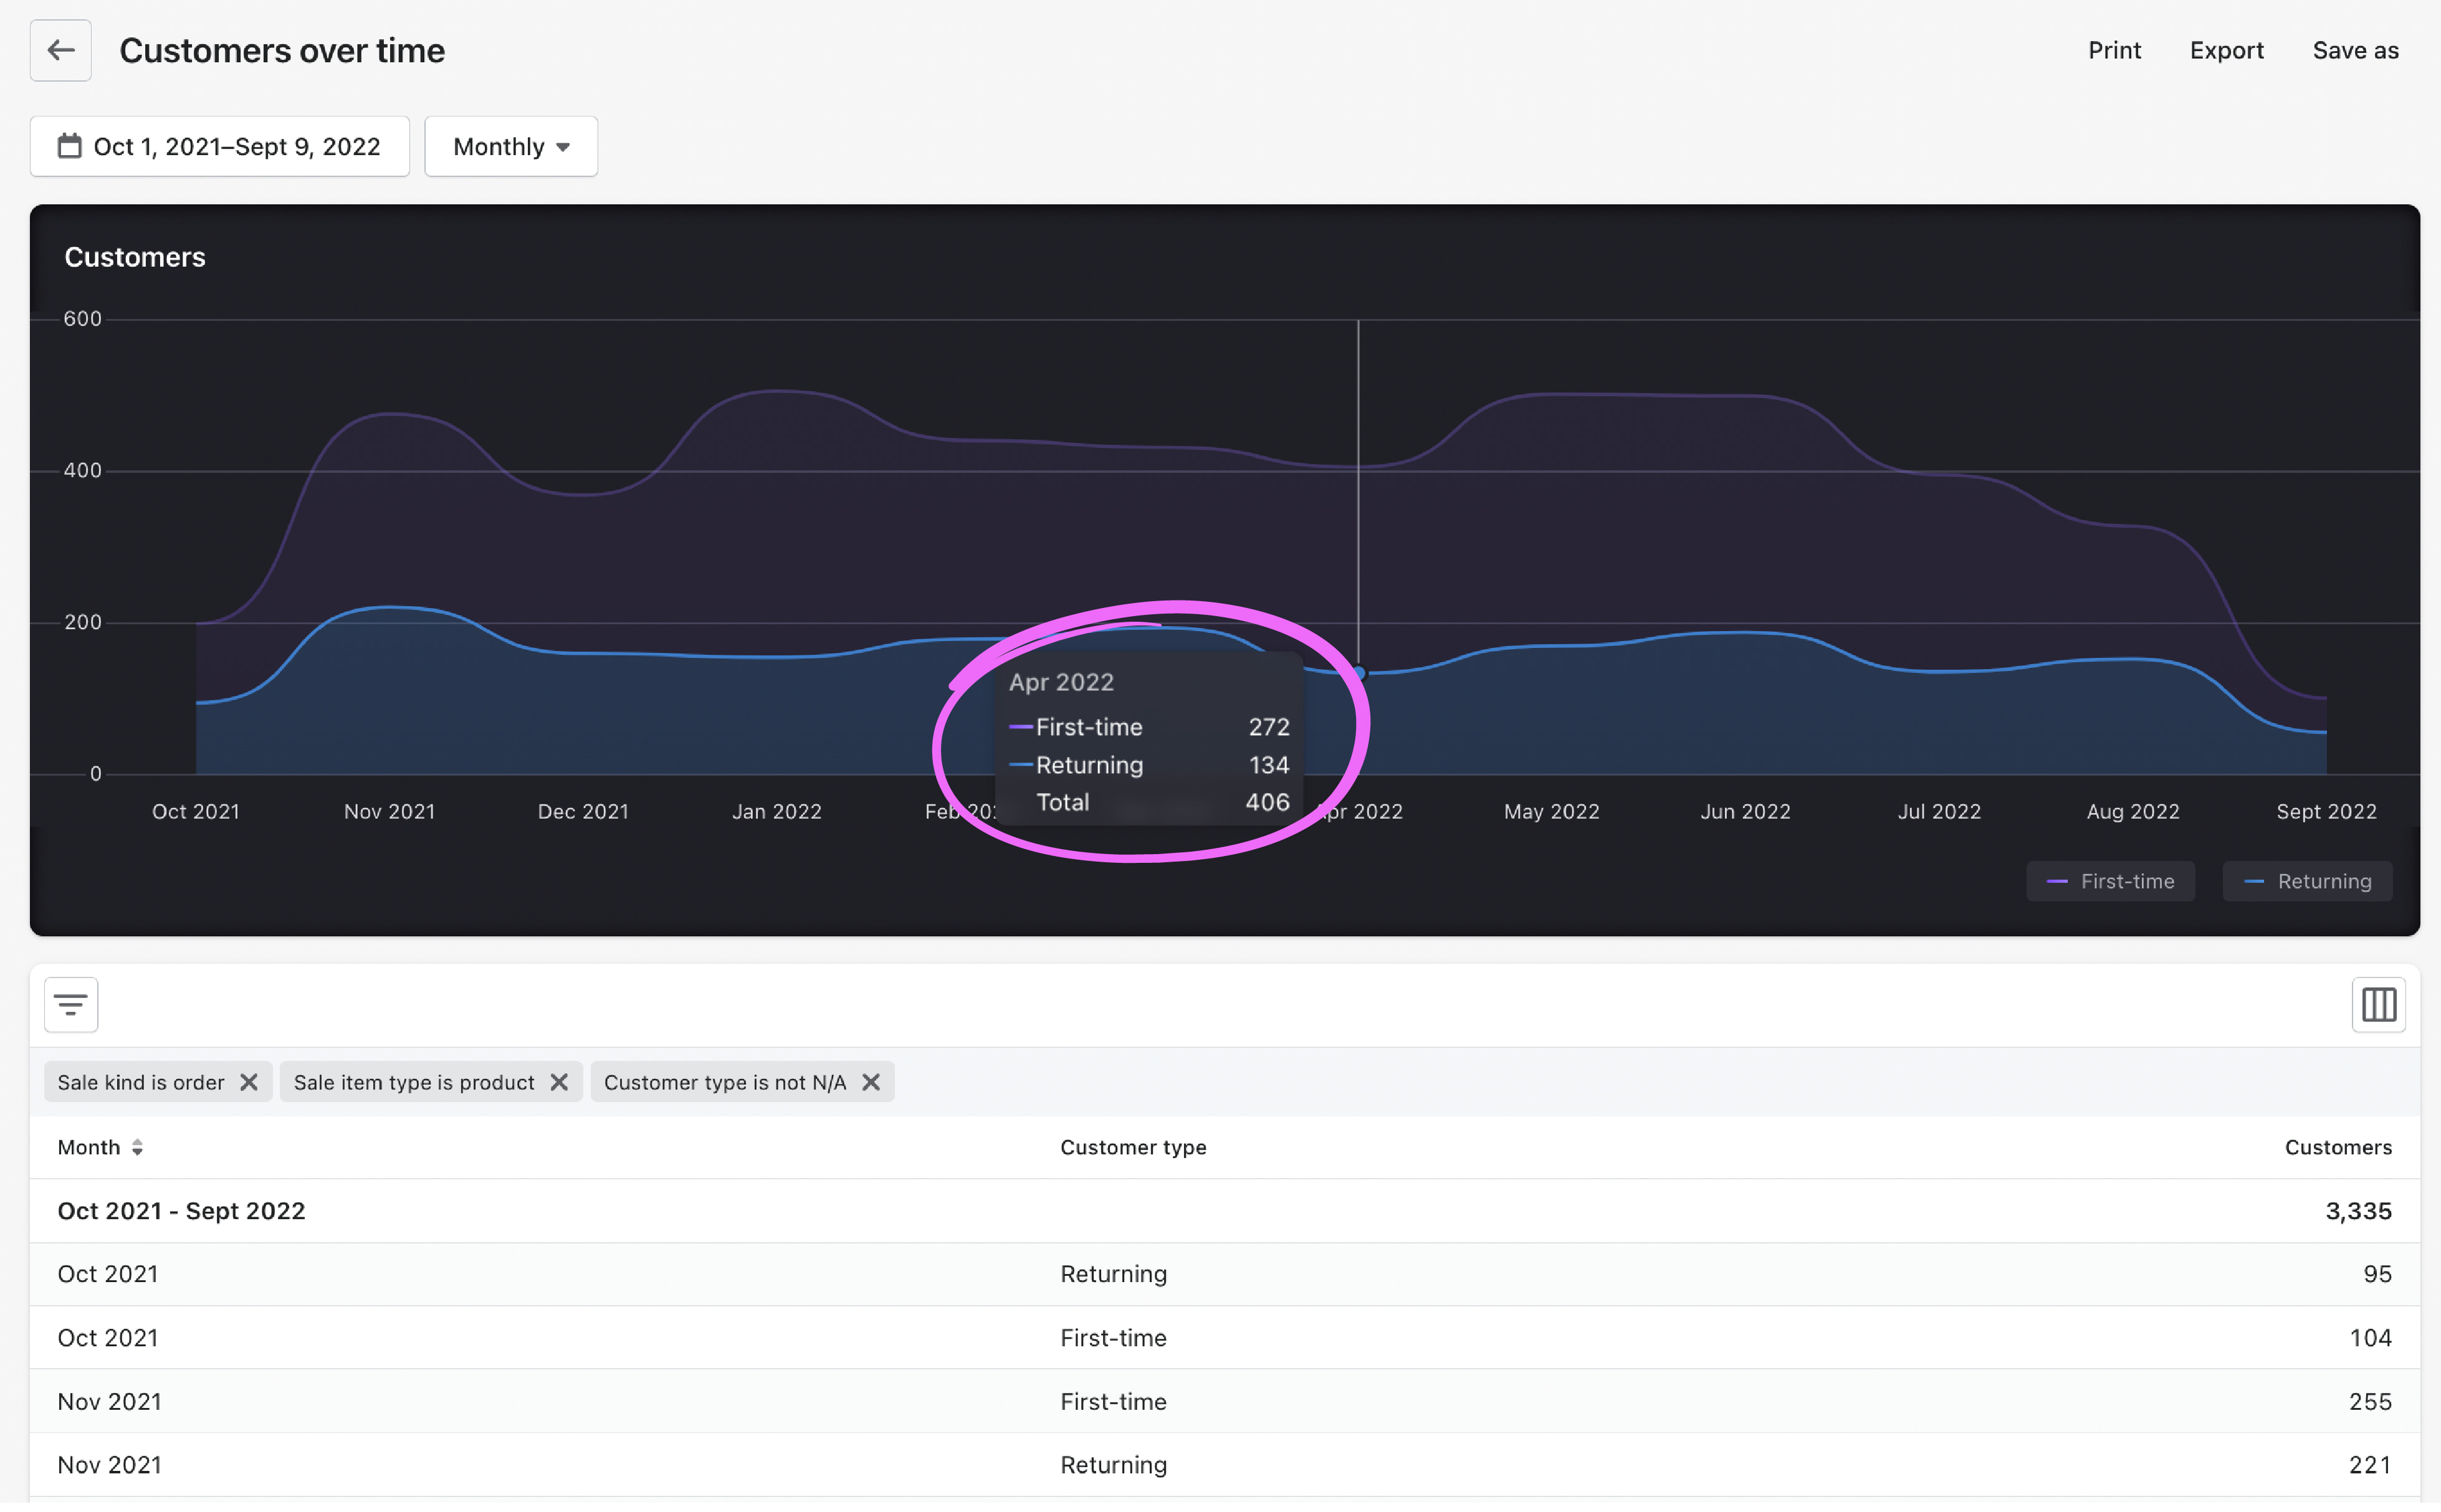Toggle Returning series in chart legend
Screen dimensions: 2441x1512
2308,882
